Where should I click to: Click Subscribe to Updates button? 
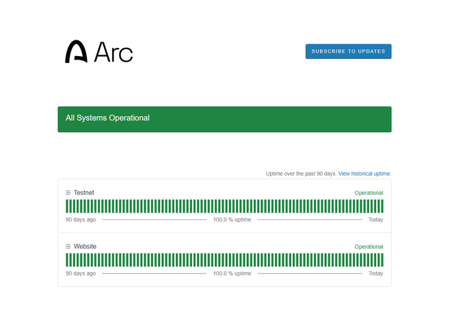[349, 51]
